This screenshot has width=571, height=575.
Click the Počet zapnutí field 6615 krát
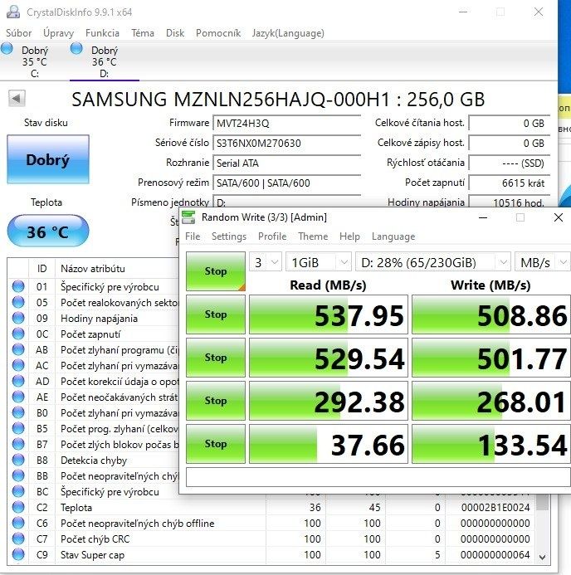[x=510, y=183]
